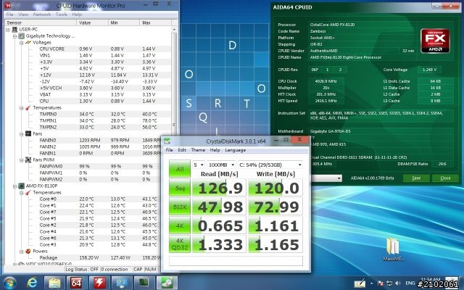Open the 1000MB test size dropdown
This screenshot has width=464, height=290.
[x=222, y=165]
